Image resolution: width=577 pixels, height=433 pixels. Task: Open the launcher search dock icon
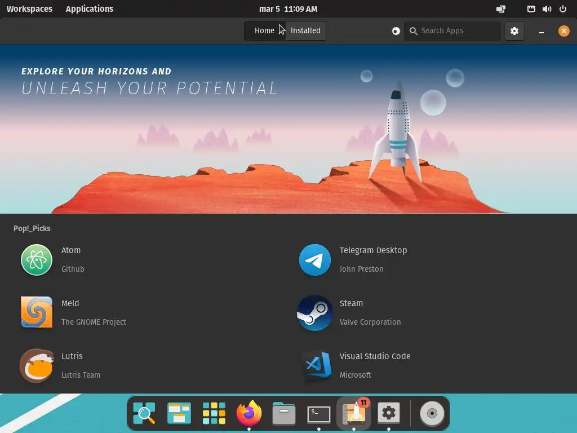(x=144, y=413)
